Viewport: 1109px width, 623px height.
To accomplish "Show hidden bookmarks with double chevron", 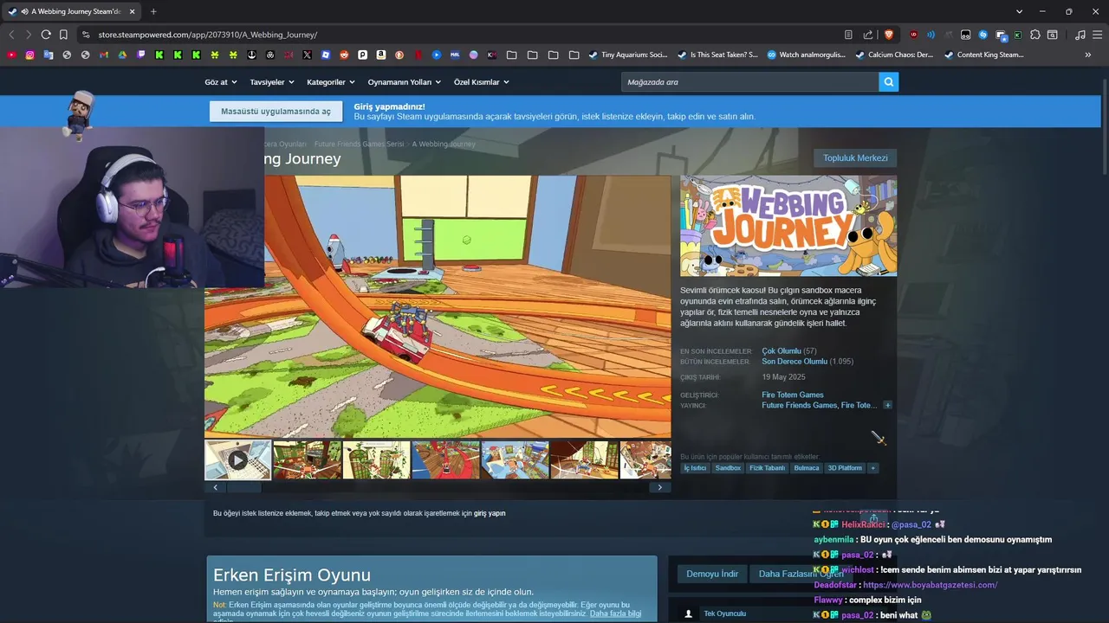I will pyautogui.click(x=1088, y=55).
